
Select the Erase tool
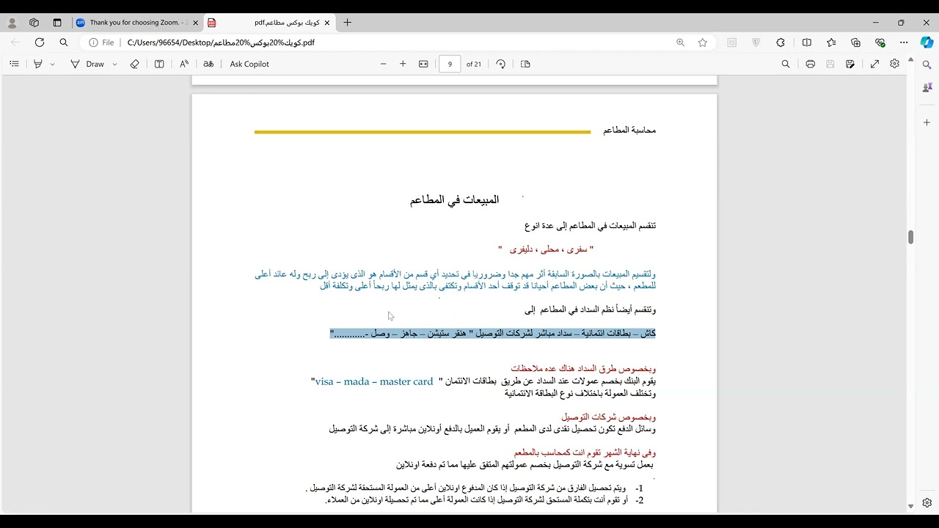[134, 64]
